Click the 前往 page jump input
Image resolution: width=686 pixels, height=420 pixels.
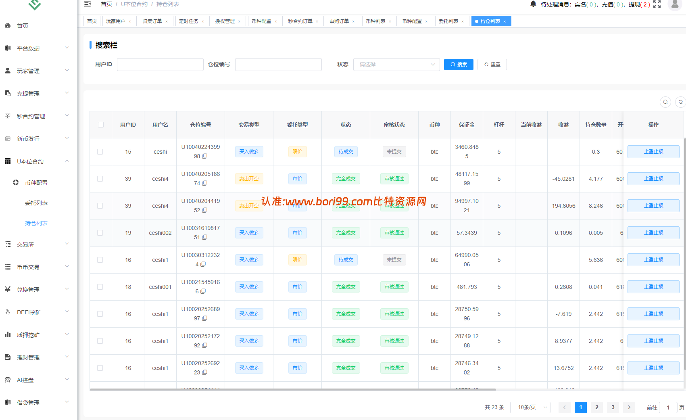click(x=668, y=407)
